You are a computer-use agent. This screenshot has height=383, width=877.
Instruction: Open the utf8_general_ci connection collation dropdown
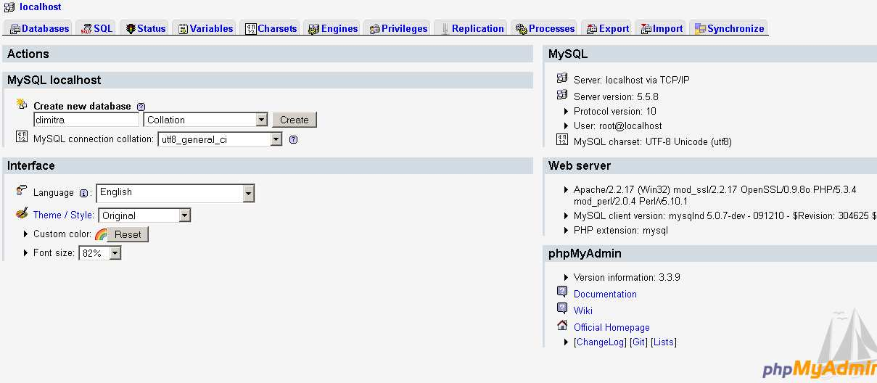point(220,139)
